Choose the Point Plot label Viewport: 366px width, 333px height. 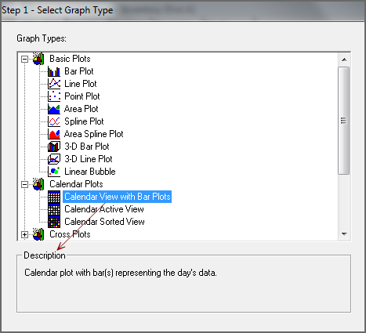[82, 96]
